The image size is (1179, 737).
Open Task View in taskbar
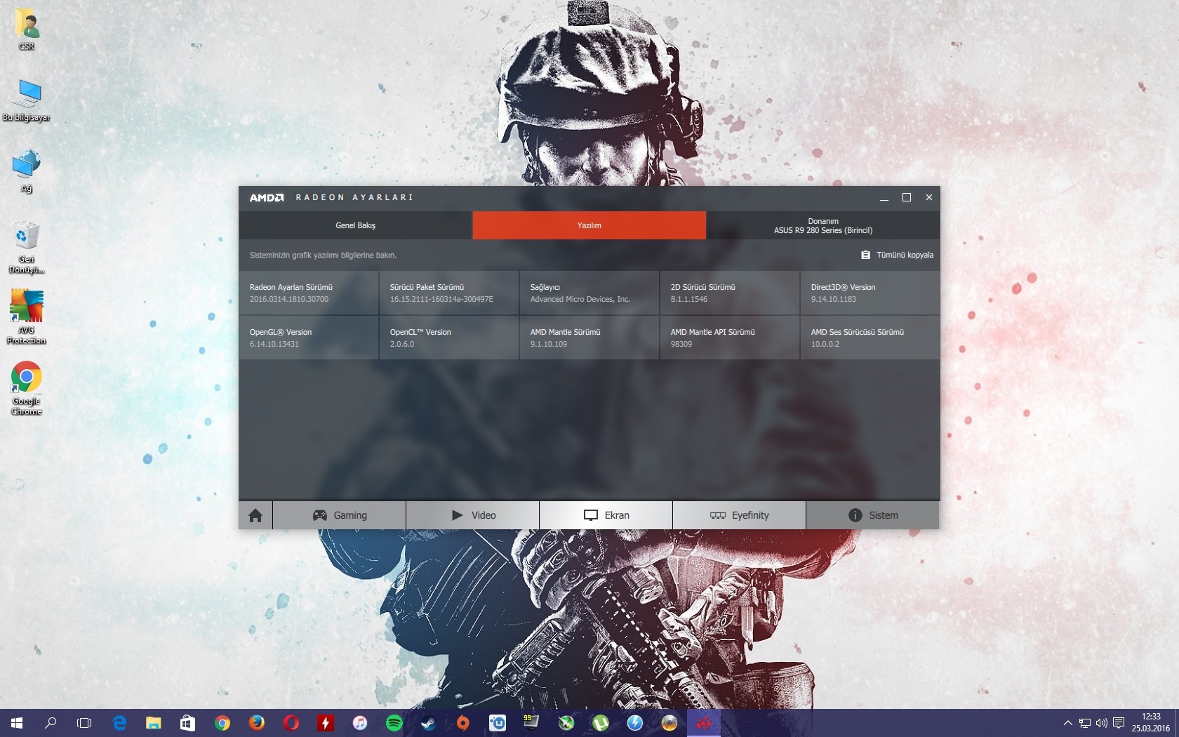click(x=84, y=723)
